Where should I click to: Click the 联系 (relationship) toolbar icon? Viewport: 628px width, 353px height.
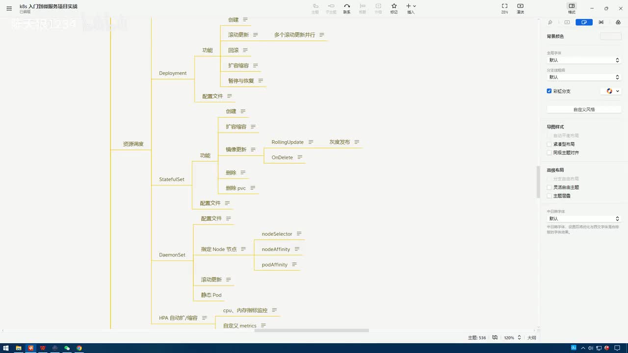tap(347, 8)
